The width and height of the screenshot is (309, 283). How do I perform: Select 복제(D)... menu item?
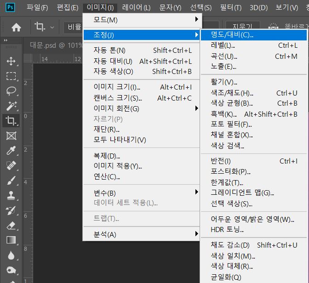coord(142,156)
